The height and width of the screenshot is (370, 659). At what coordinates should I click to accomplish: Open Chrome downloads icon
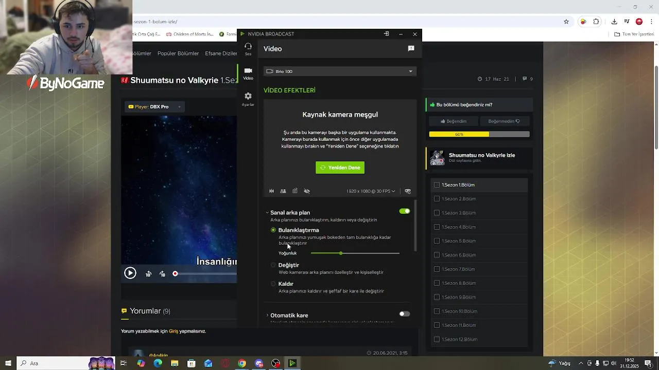614,22
